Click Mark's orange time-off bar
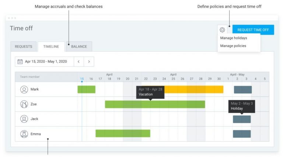 199,89
